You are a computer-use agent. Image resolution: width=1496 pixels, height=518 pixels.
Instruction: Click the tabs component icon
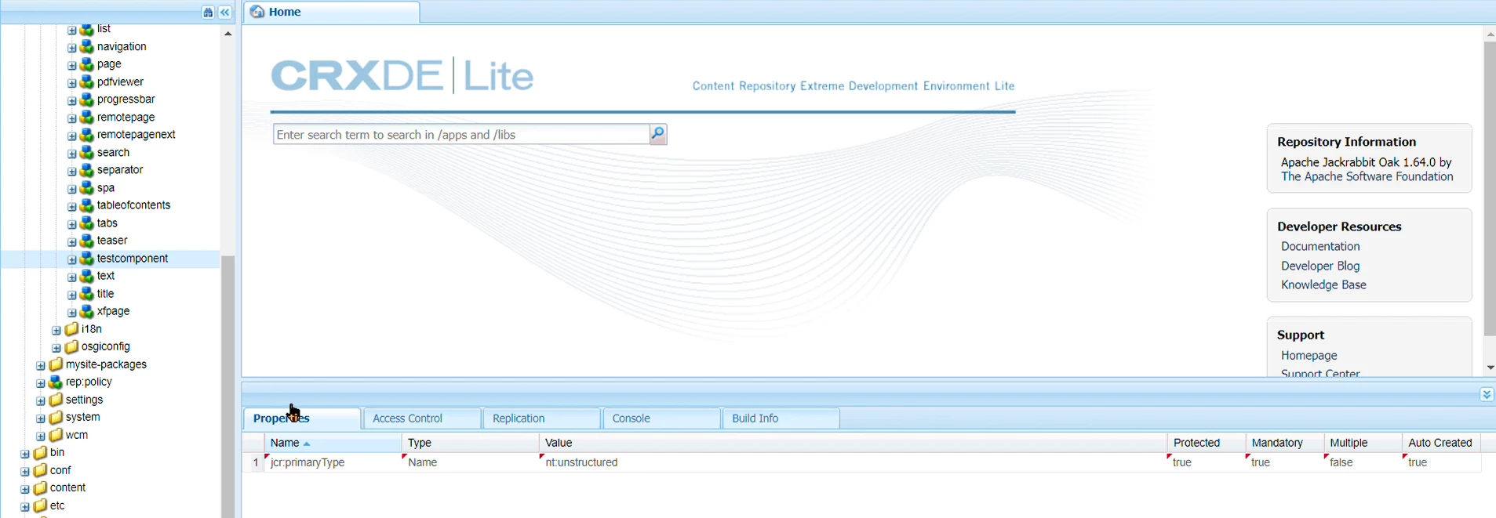[x=87, y=223]
